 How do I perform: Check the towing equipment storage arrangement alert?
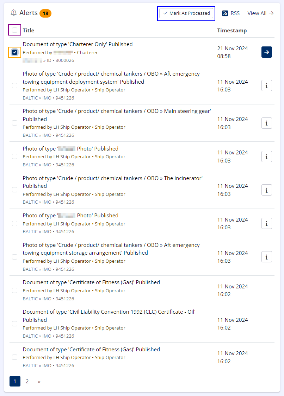point(14,257)
